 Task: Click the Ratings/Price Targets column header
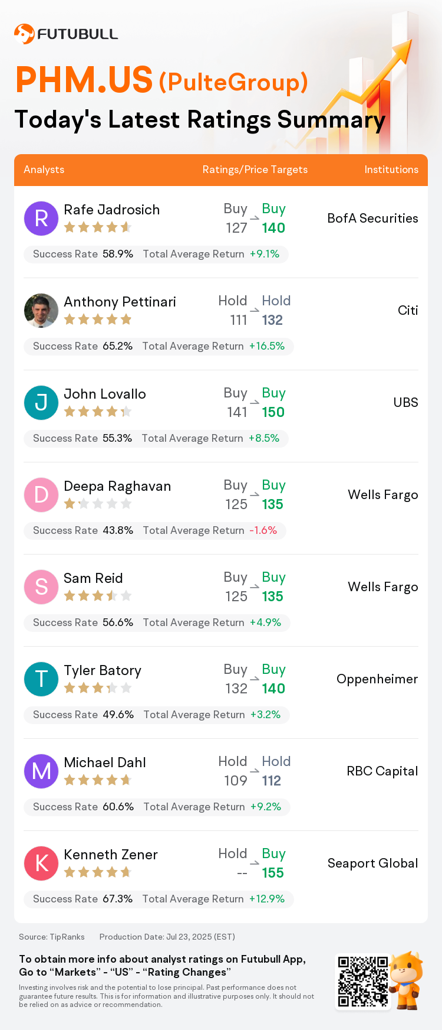[255, 170]
